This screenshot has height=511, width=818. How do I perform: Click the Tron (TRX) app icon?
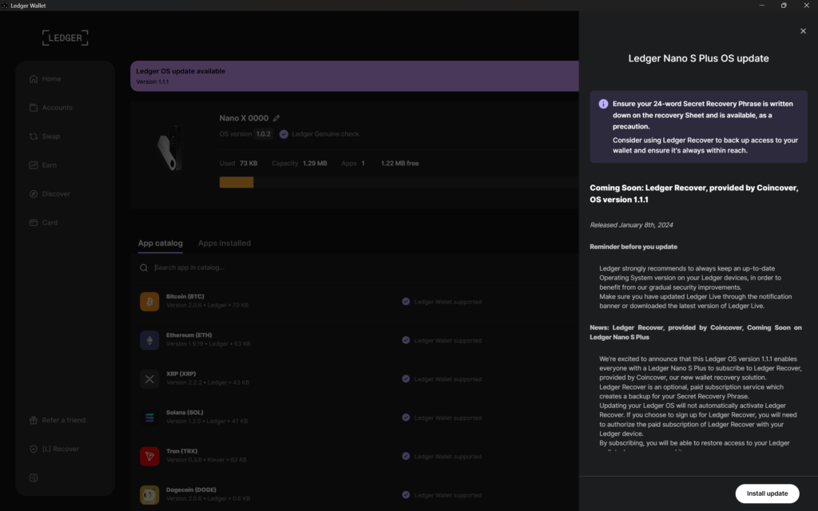[x=149, y=456]
